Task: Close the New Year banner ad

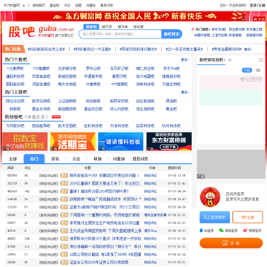Action: [260, 19]
